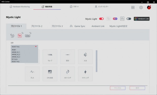Choose the flame lighting effect tile
Screen dimensions: 157x95
click(85, 57)
